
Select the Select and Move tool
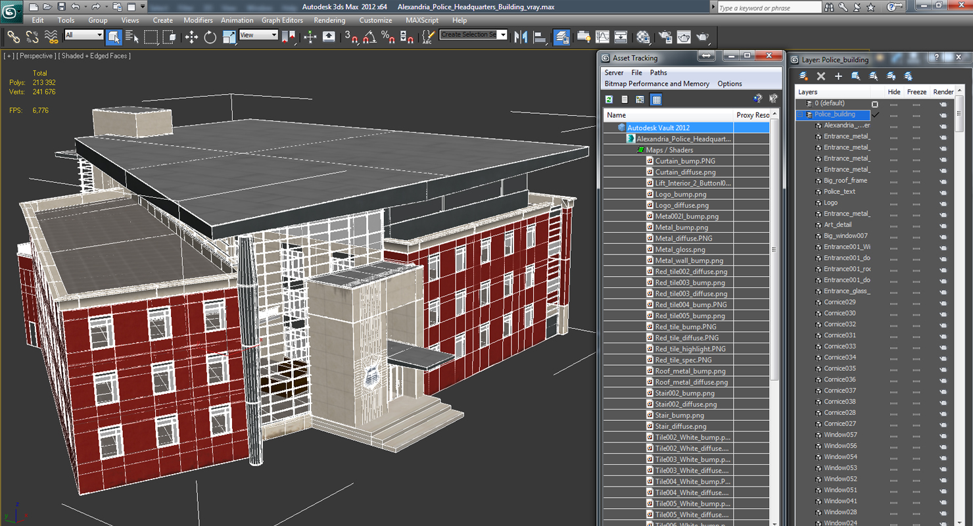191,37
